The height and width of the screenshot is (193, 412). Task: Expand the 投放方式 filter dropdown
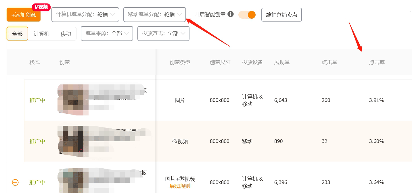click(163, 34)
